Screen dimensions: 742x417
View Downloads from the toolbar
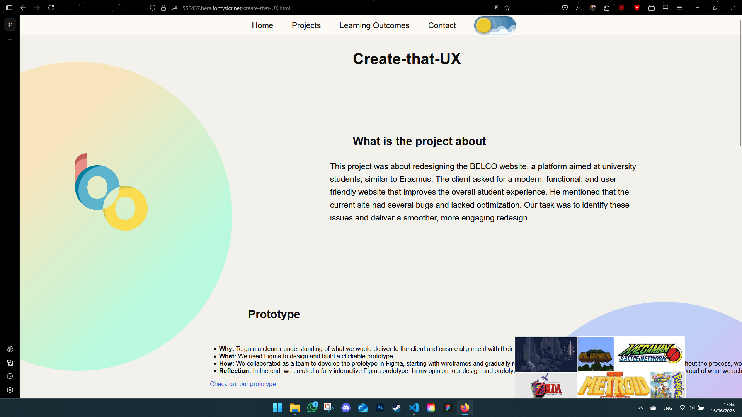(x=579, y=8)
